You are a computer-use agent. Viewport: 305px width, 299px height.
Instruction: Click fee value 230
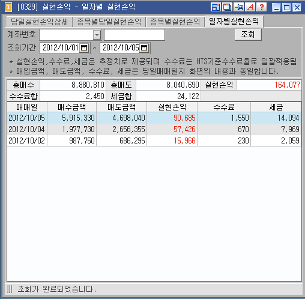click(243, 140)
